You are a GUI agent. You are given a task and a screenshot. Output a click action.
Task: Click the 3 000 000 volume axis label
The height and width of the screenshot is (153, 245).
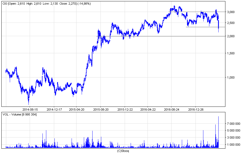coord(234,138)
